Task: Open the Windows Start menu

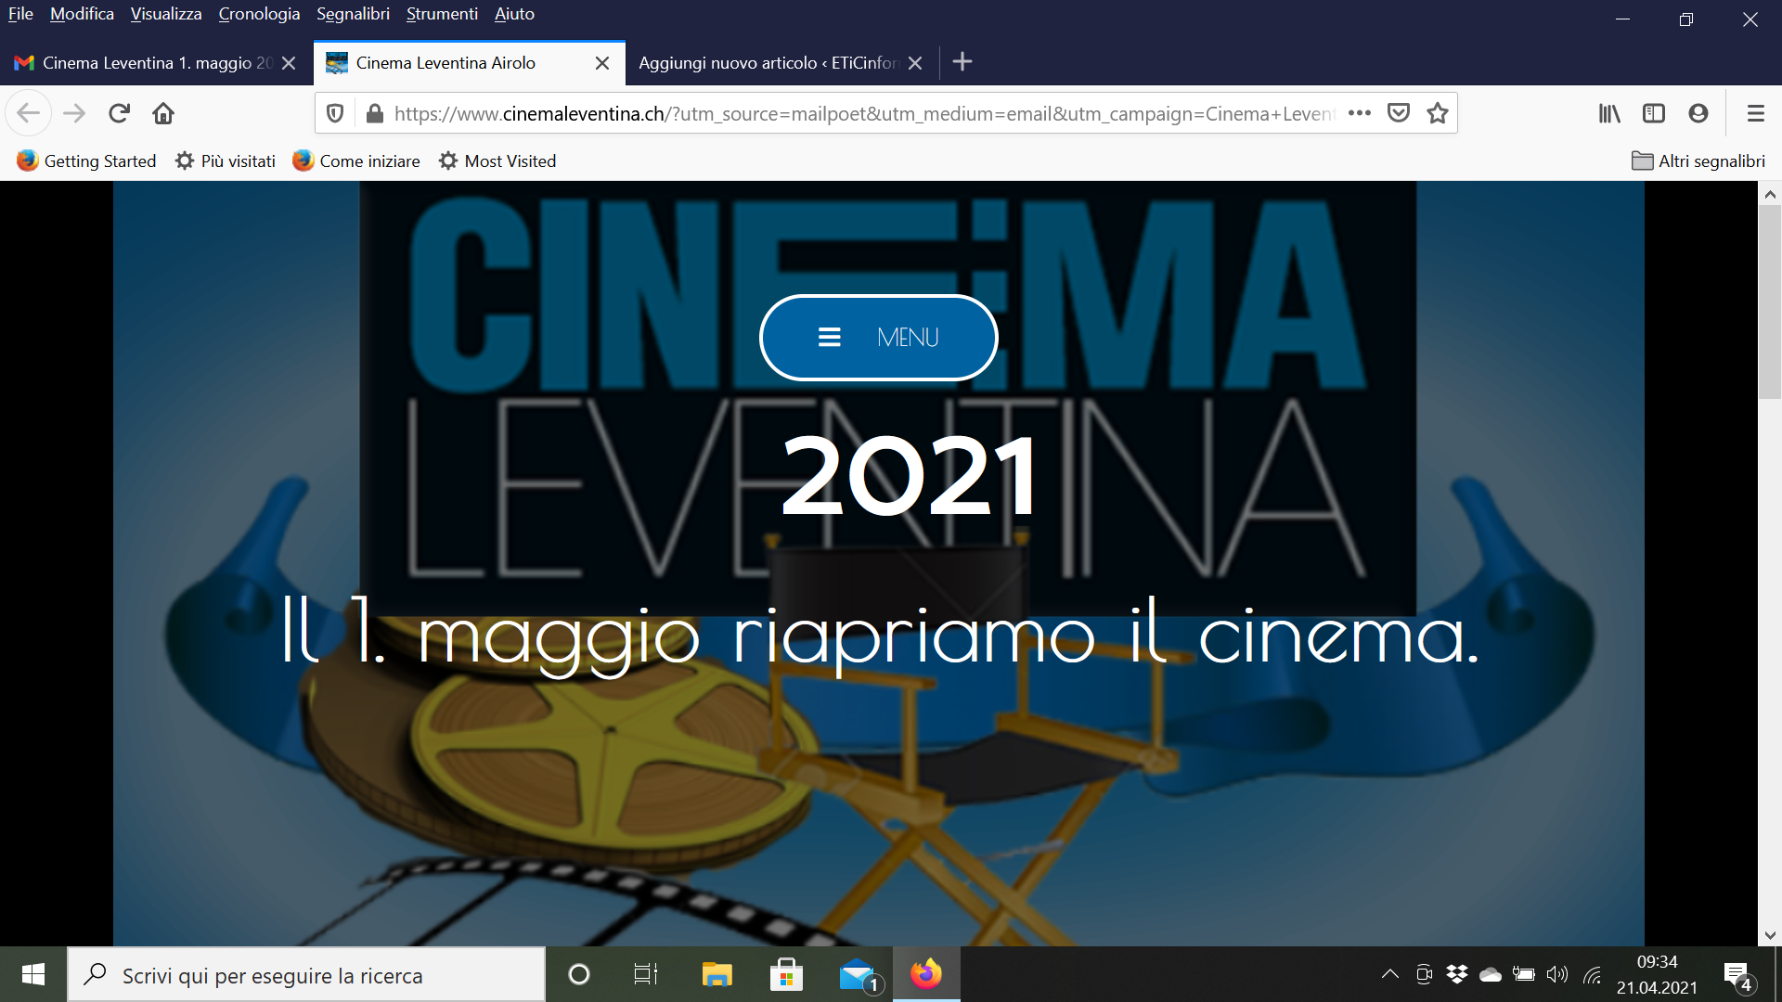Action: [33, 974]
